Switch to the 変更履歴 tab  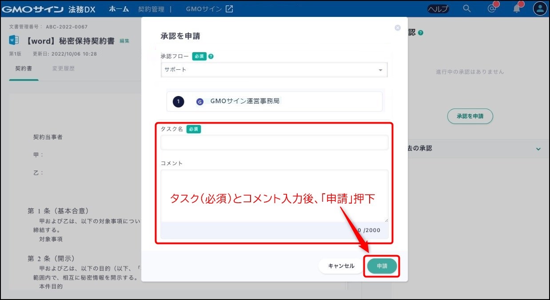click(x=63, y=69)
